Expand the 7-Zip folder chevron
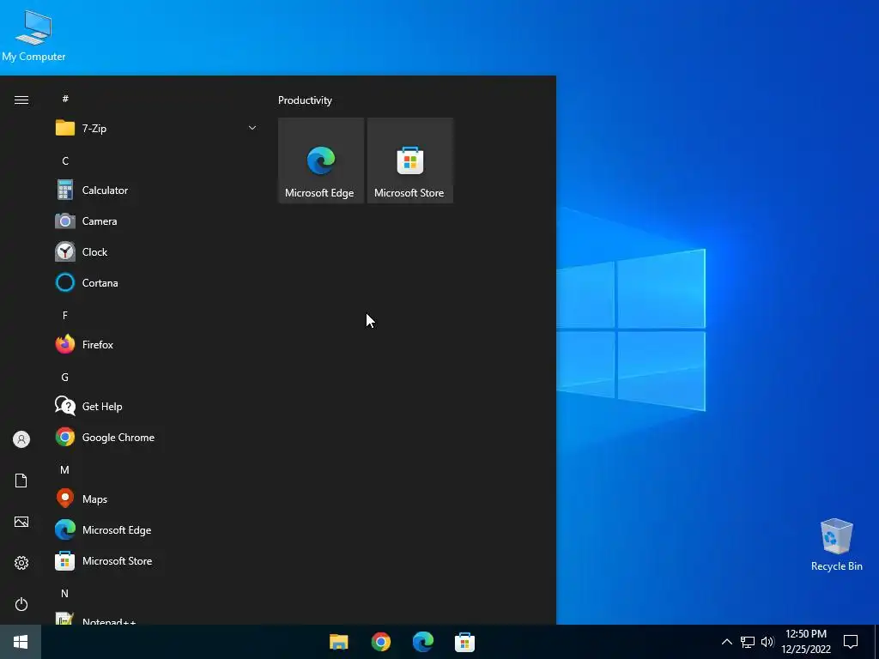Screen dimensions: 879x659 click(x=252, y=129)
